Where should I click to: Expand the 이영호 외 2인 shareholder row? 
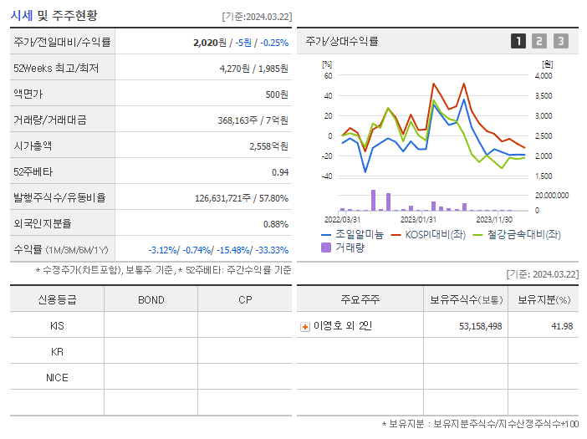pyautogui.click(x=305, y=327)
